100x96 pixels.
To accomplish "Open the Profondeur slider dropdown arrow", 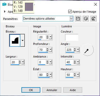I will pyautogui.click(x=51, y=50).
